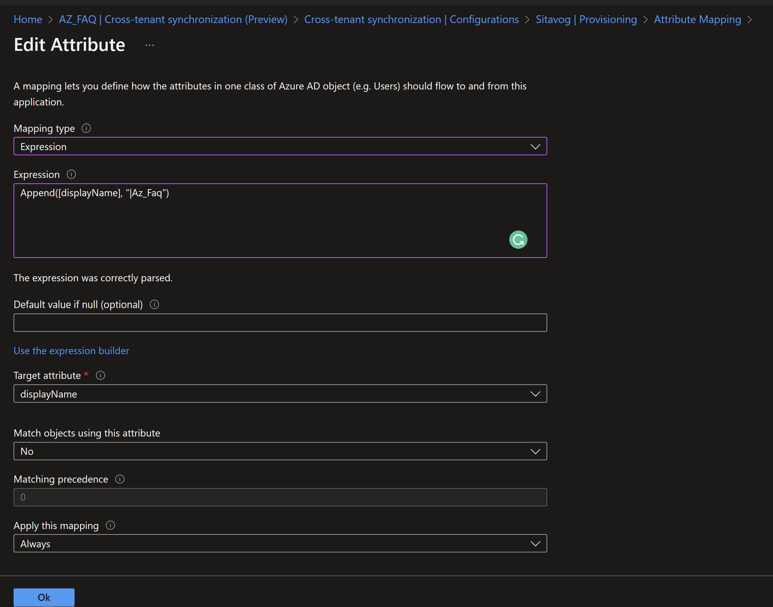The height and width of the screenshot is (607, 773).
Task: Open the ellipsis menu beside Edit Attribute
Action: (x=150, y=45)
